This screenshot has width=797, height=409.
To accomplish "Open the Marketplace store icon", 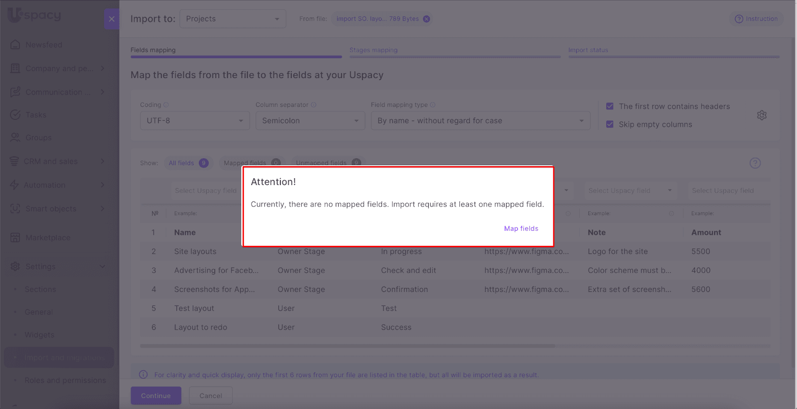I will pos(15,238).
